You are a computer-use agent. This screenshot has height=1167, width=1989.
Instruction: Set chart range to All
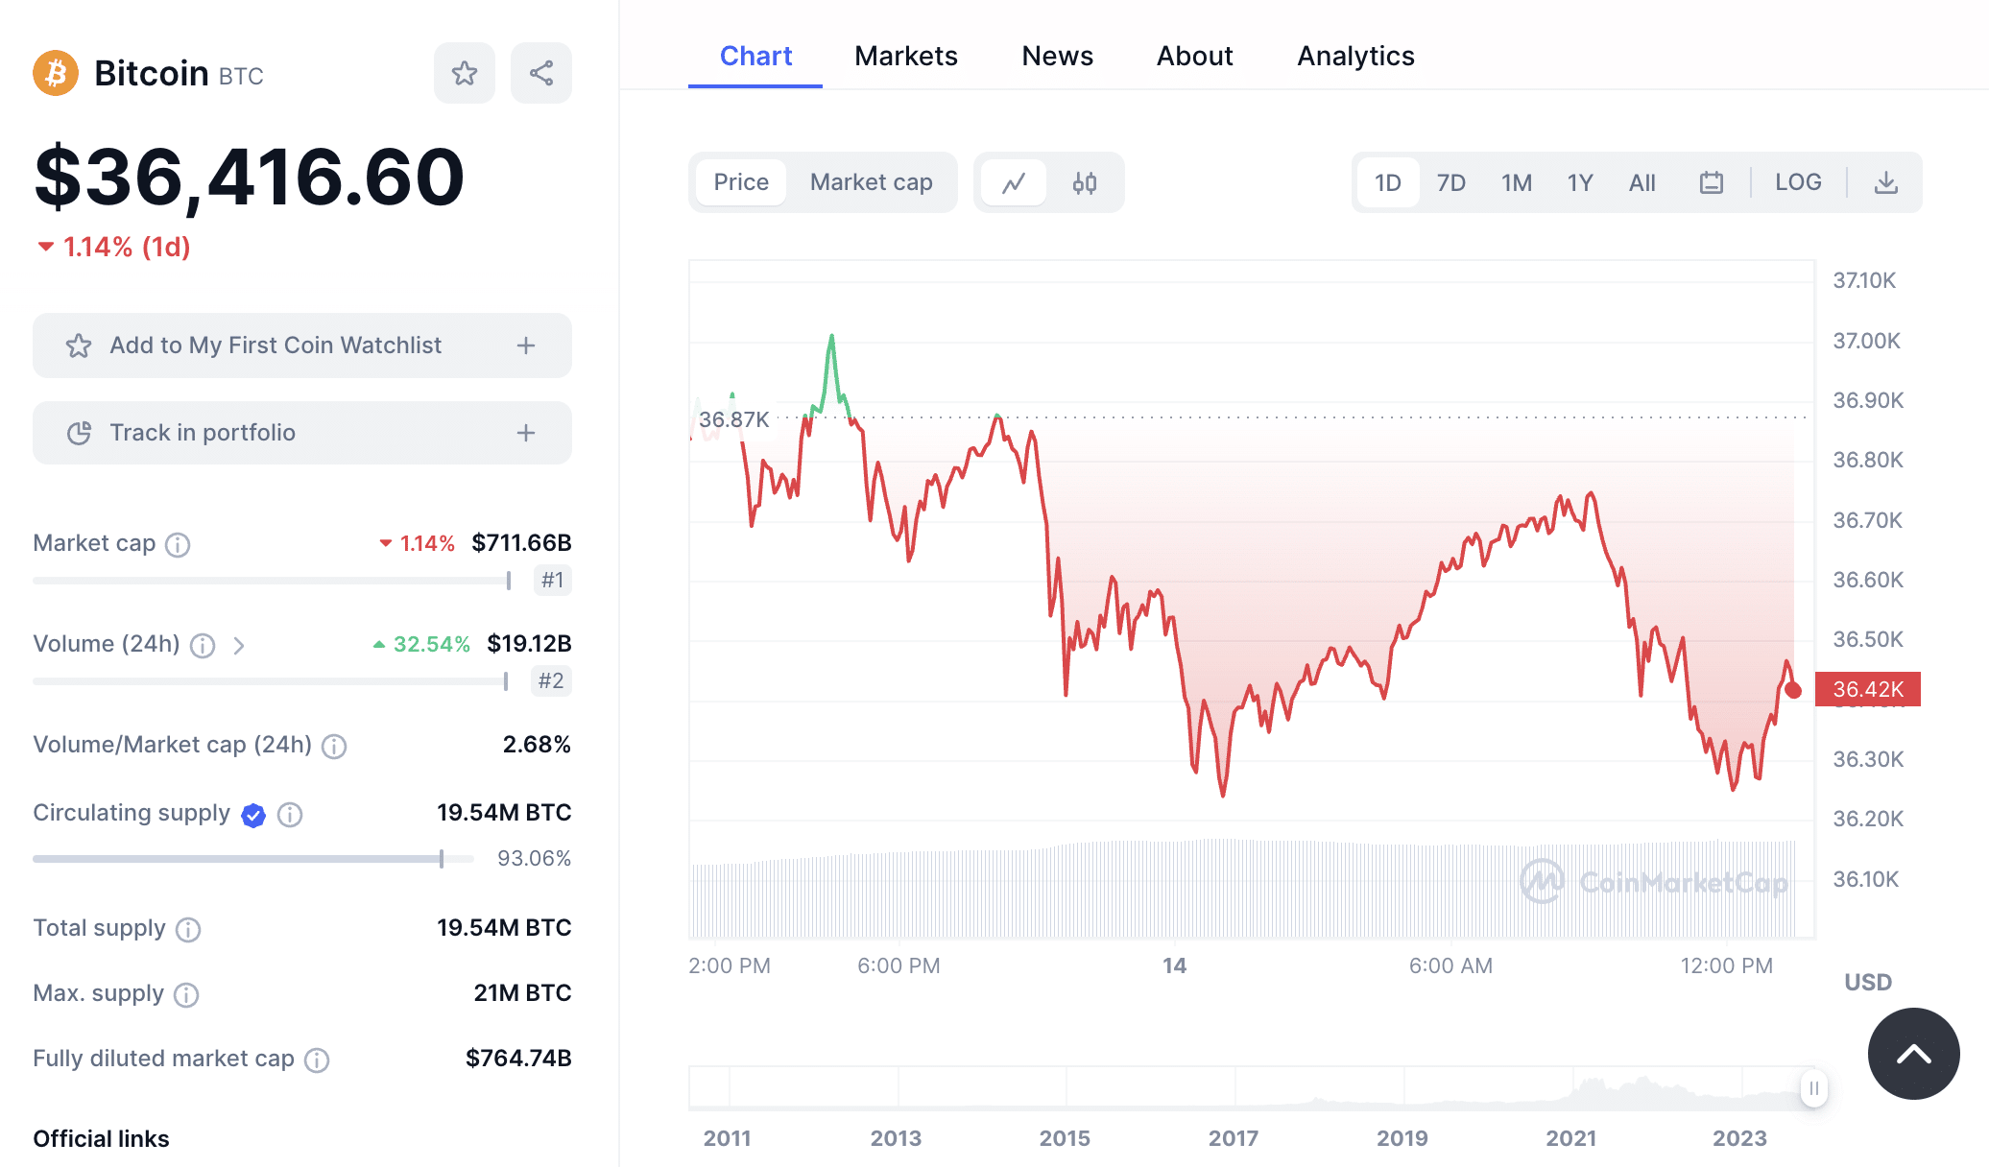click(x=1642, y=182)
